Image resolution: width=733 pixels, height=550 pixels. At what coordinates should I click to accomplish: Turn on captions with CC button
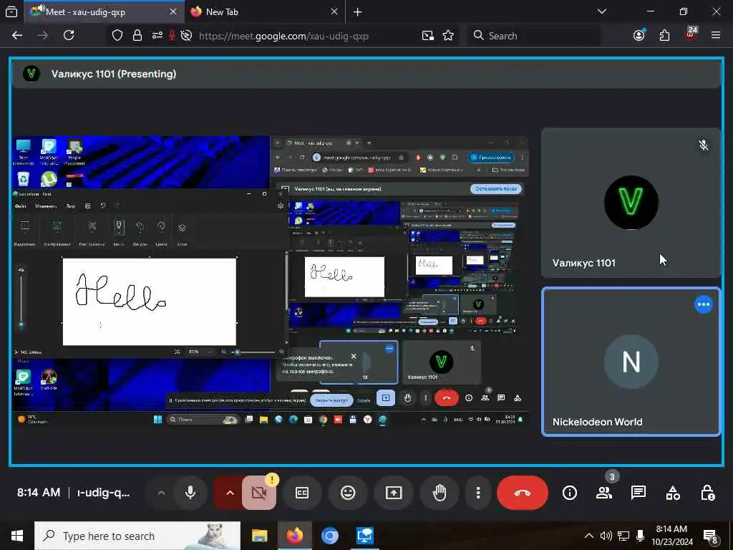pyautogui.click(x=302, y=493)
